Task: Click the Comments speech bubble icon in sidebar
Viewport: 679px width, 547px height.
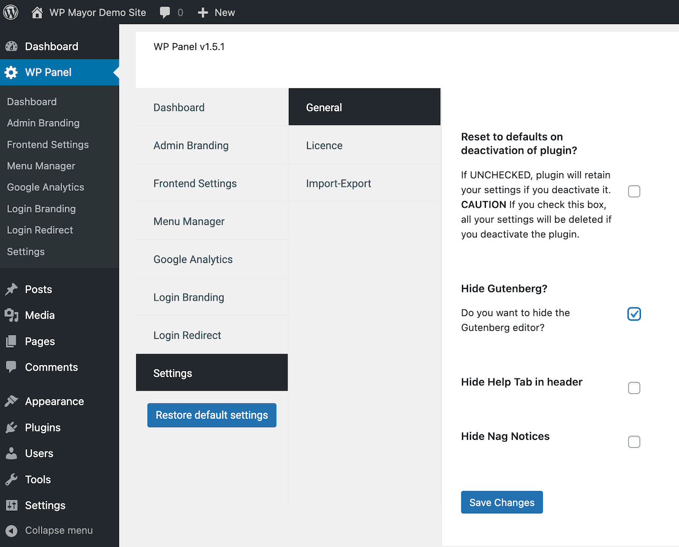Action: click(11, 367)
